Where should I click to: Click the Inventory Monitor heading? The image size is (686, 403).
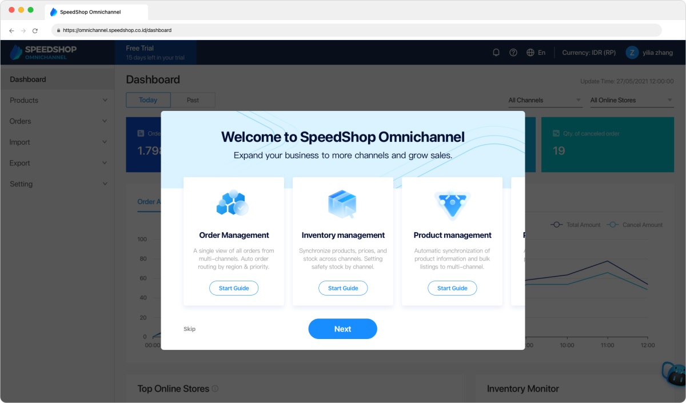click(523, 389)
